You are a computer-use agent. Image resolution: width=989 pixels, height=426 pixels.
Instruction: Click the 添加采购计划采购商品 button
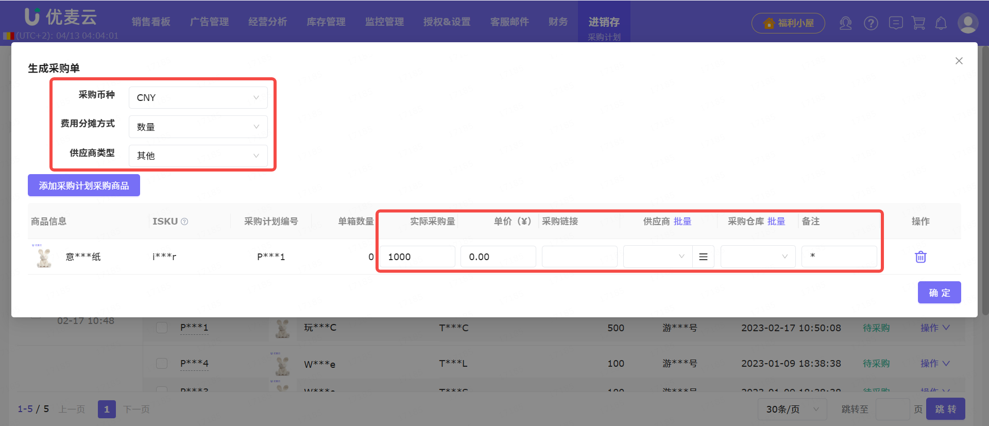point(84,185)
